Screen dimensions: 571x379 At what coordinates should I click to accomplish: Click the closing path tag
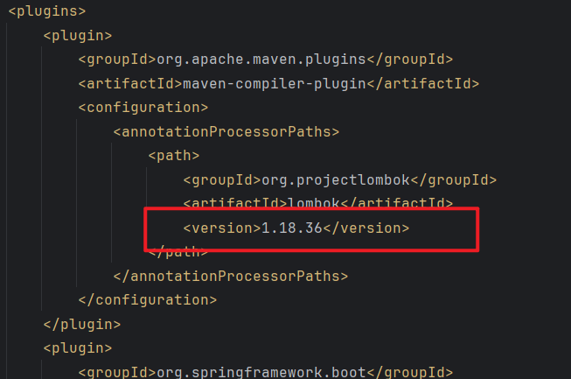click(x=178, y=252)
